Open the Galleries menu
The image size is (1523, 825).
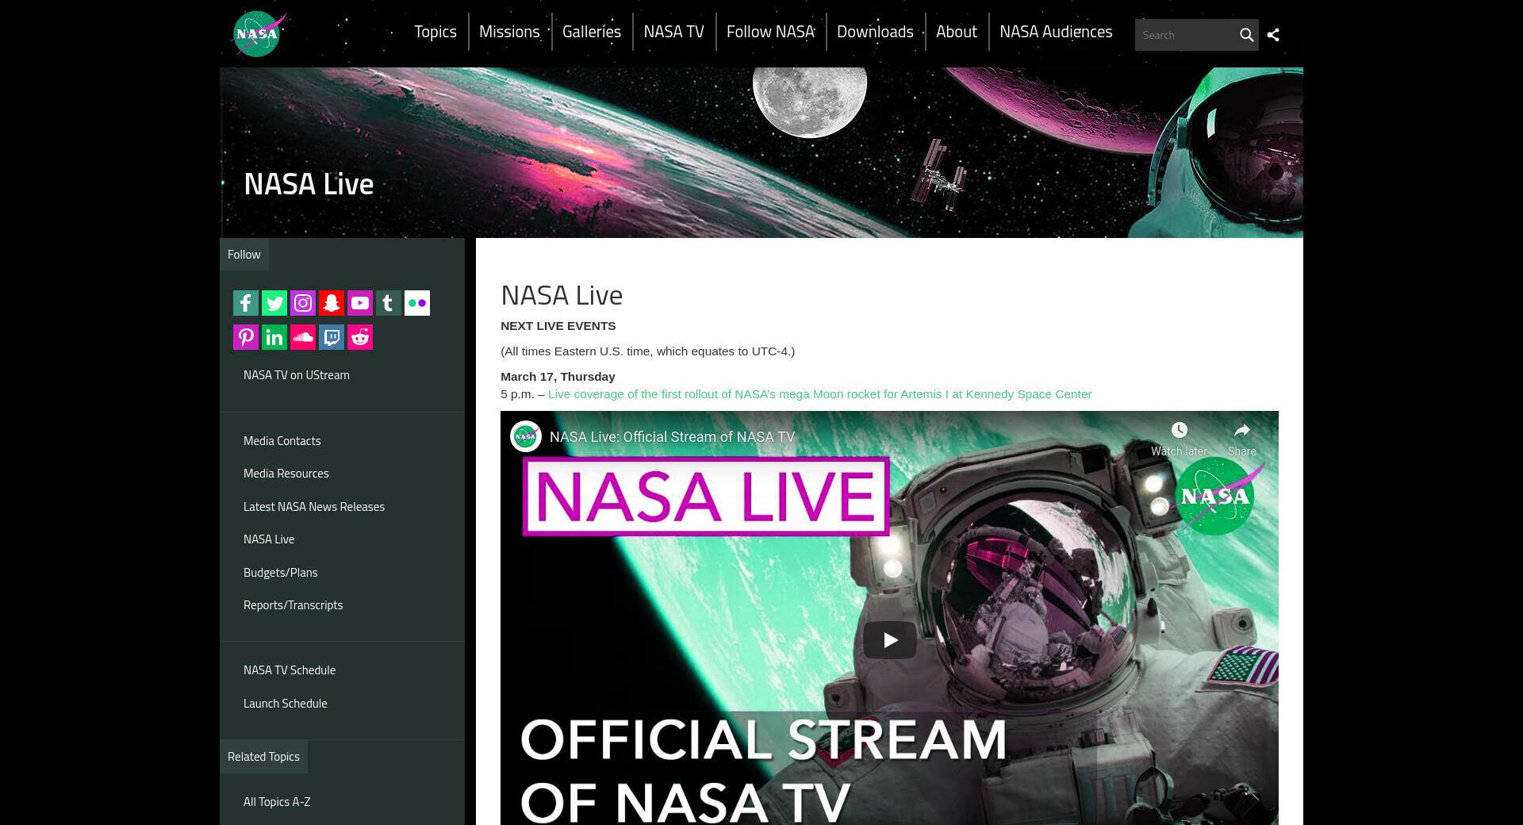pyautogui.click(x=592, y=32)
